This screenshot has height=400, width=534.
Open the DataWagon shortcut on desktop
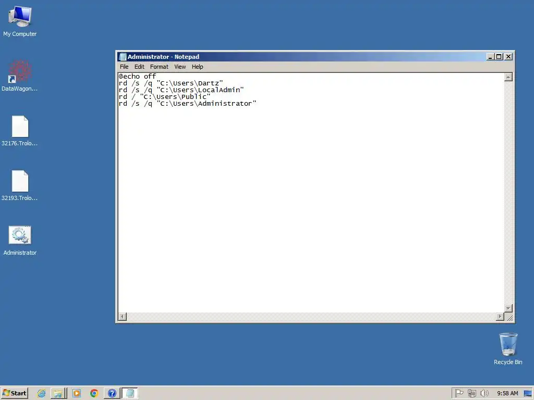pyautogui.click(x=20, y=76)
